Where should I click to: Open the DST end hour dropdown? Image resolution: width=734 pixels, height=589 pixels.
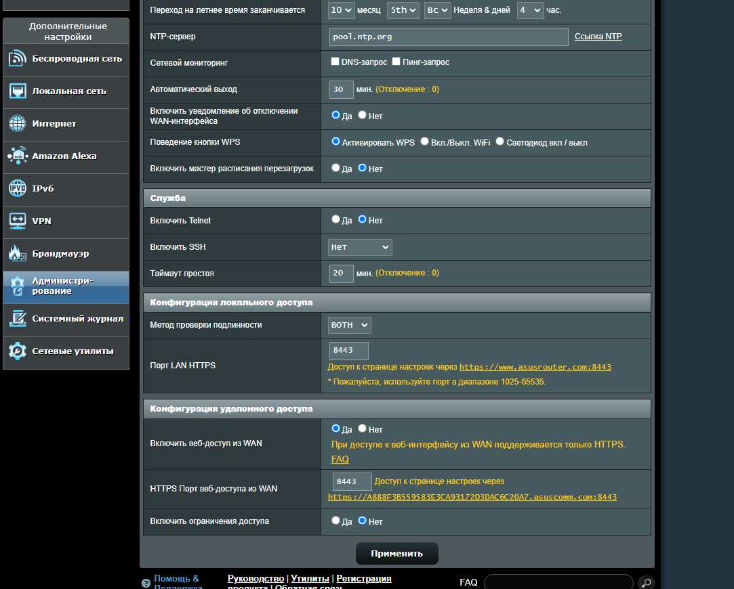pyautogui.click(x=531, y=10)
